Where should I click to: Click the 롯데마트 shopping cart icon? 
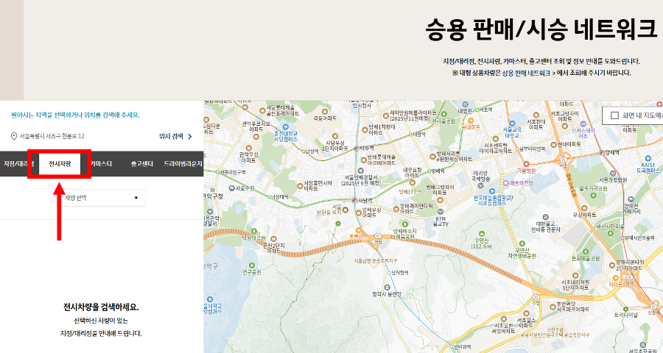pos(470,121)
